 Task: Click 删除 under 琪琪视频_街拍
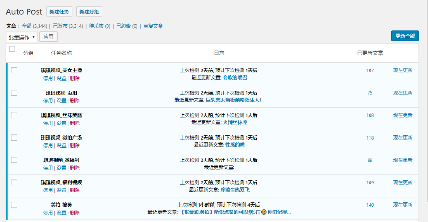pos(75,101)
